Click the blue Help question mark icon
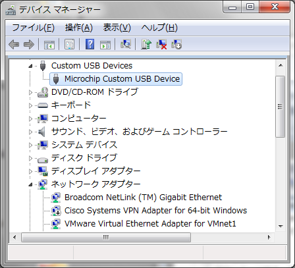The height and width of the screenshot is (268, 295). coord(90,44)
